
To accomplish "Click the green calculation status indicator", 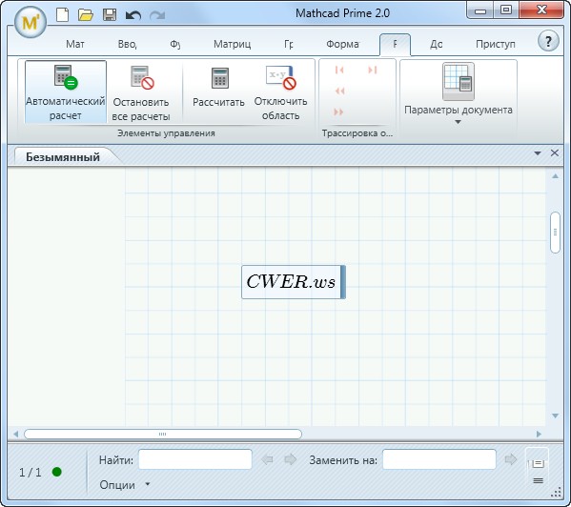I will pyautogui.click(x=57, y=472).
